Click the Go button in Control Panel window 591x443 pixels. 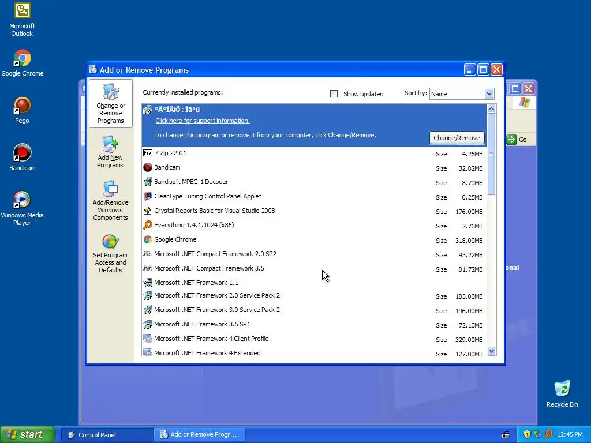tap(517, 140)
